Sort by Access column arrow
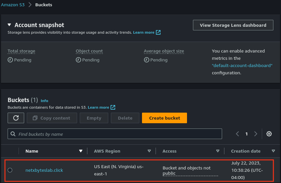The width and height of the screenshot is (281, 183). pos(218,151)
